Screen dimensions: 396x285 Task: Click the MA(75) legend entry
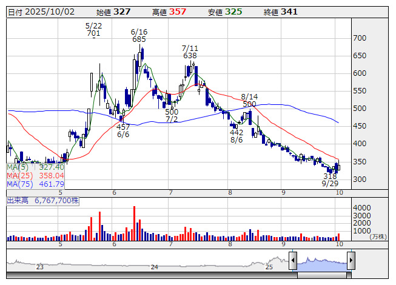(x=35, y=184)
